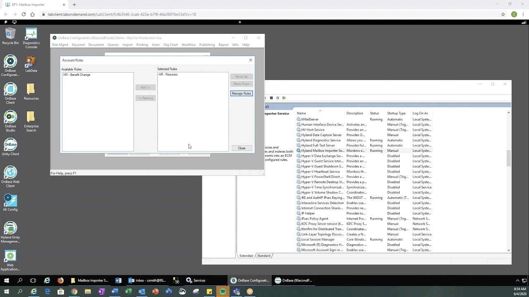Image resolution: width=529 pixels, height=297 pixels.
Task: Click the Add >> button
Action: tap(145, 87)
